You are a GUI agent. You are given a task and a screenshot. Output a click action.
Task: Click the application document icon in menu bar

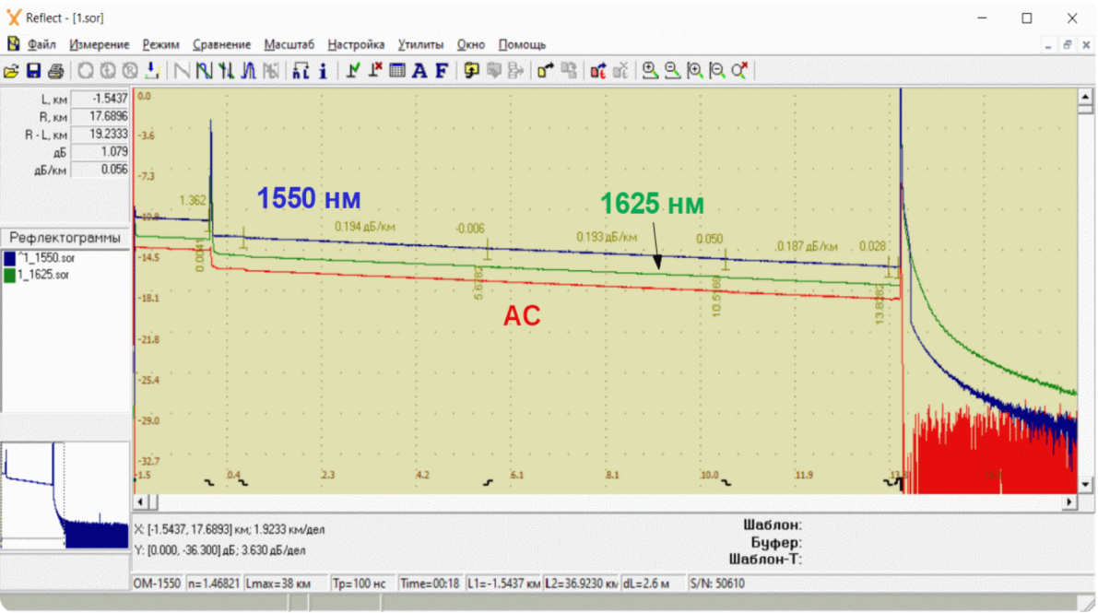click(x=13, y=44)
